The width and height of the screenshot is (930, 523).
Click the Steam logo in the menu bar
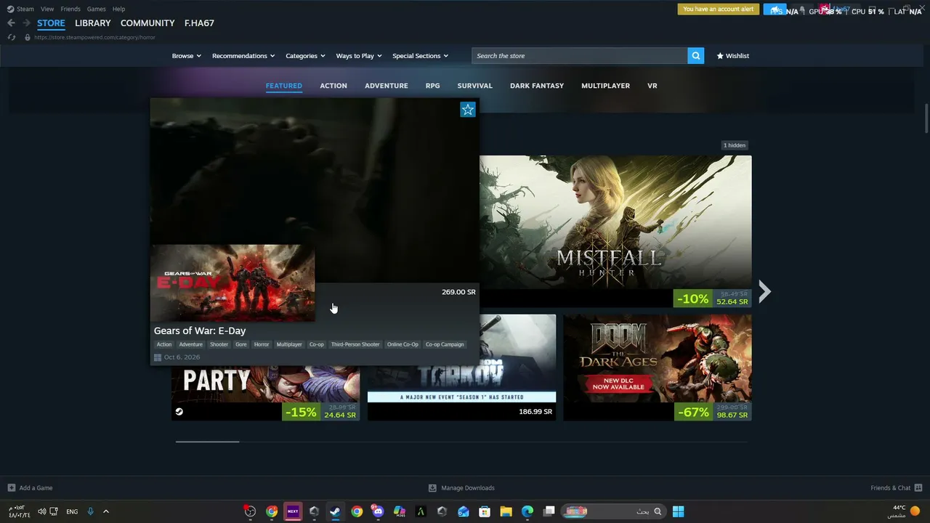11,9
